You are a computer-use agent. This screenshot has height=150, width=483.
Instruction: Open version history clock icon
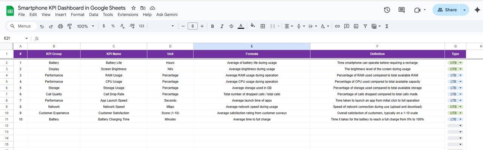[387, 10]
